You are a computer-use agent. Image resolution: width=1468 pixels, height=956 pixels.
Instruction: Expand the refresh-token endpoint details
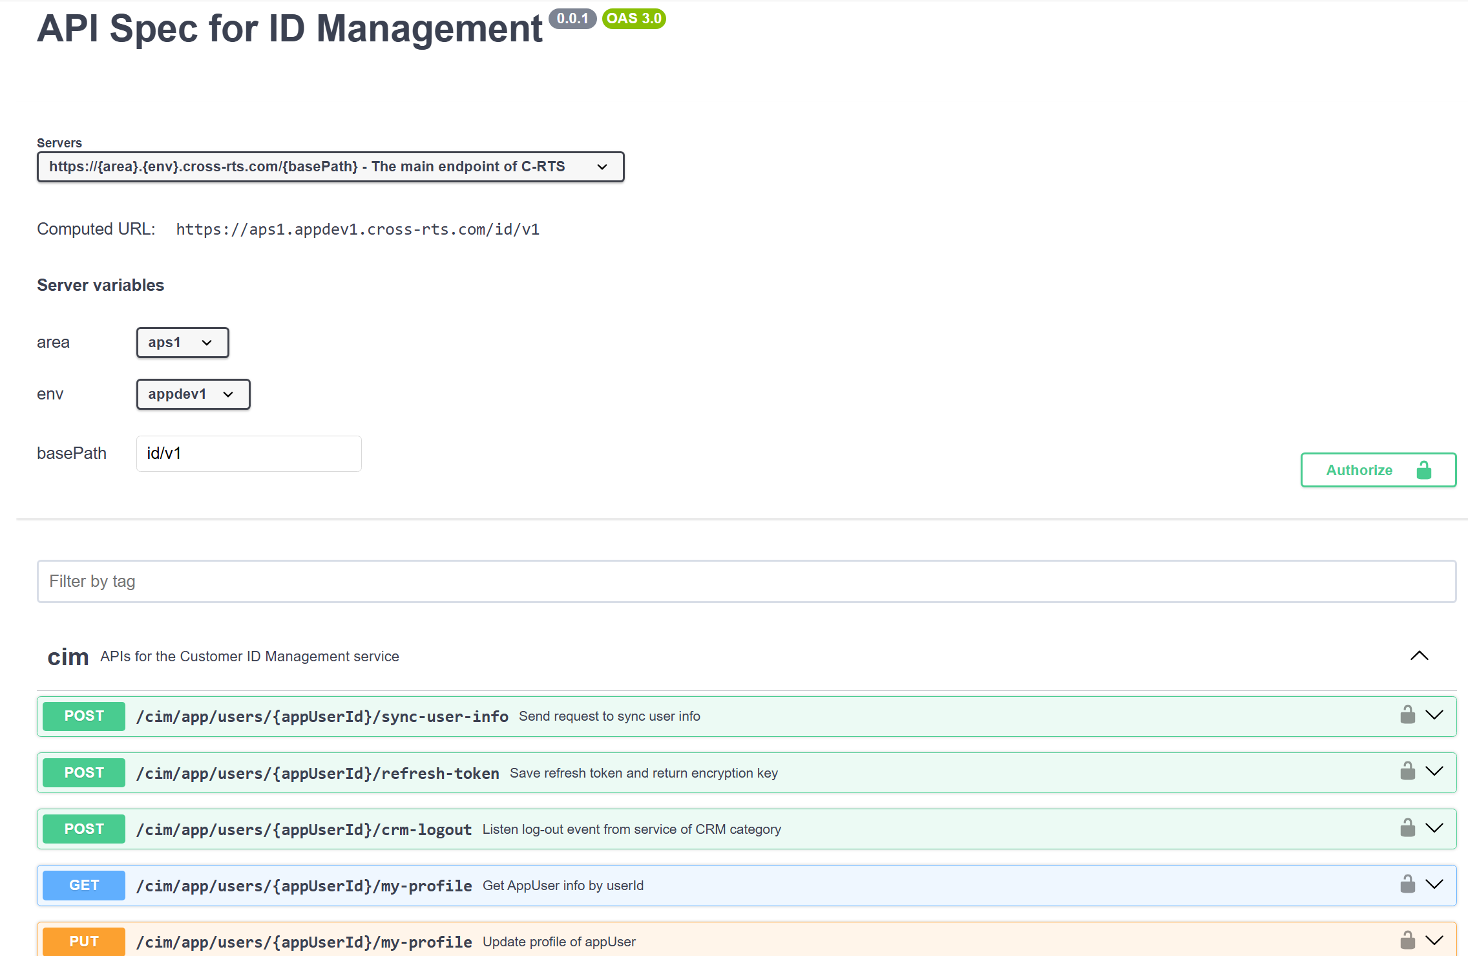(x=1434, y=771)
